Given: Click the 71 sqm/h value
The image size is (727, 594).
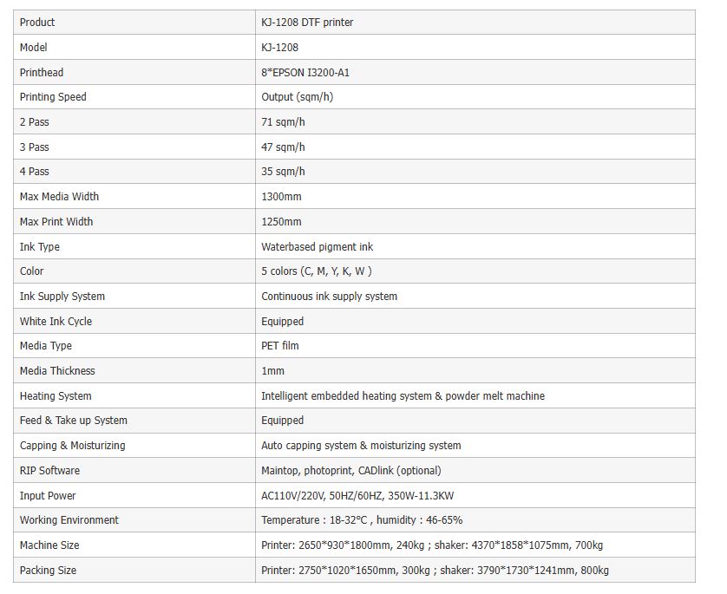Looking at the screenshot, I should tap(283, 122).
